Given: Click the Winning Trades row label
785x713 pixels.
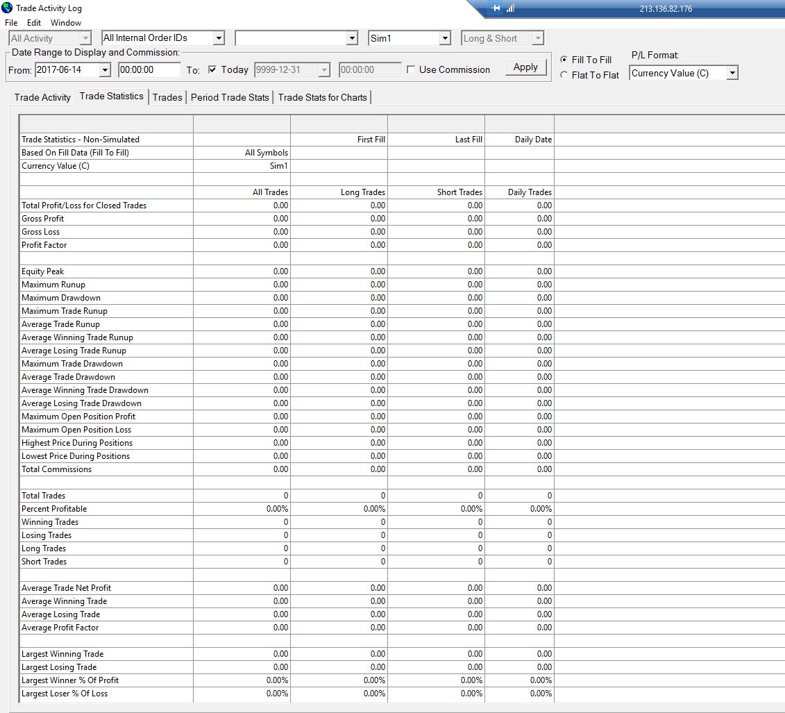Looking at the screenshot, I should (50, 521).
